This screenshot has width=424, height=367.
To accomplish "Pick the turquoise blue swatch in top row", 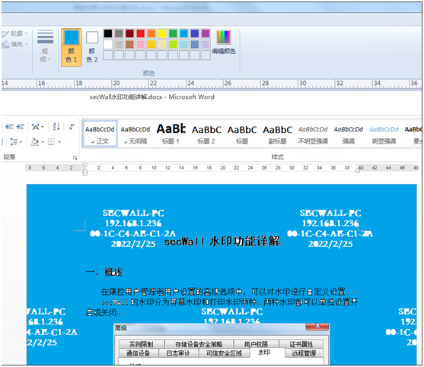I will tap(183, 33).
